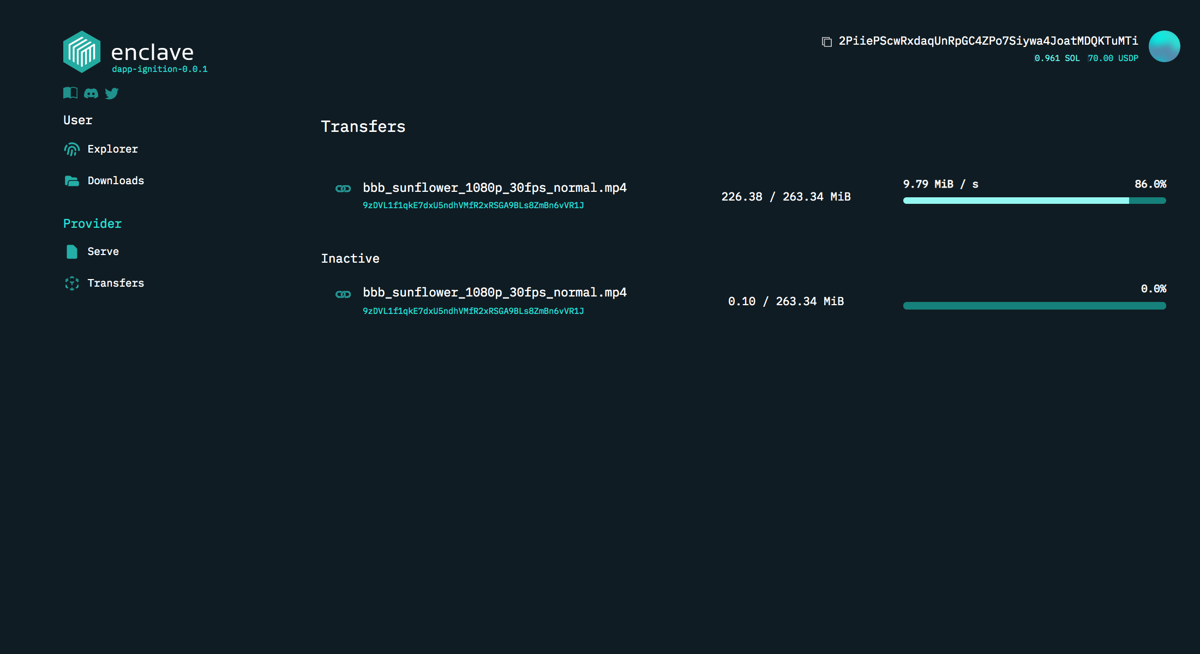This screenshot has height=654, width=1200.
Task: Open the documentation book icon
Action: (70, 93)
